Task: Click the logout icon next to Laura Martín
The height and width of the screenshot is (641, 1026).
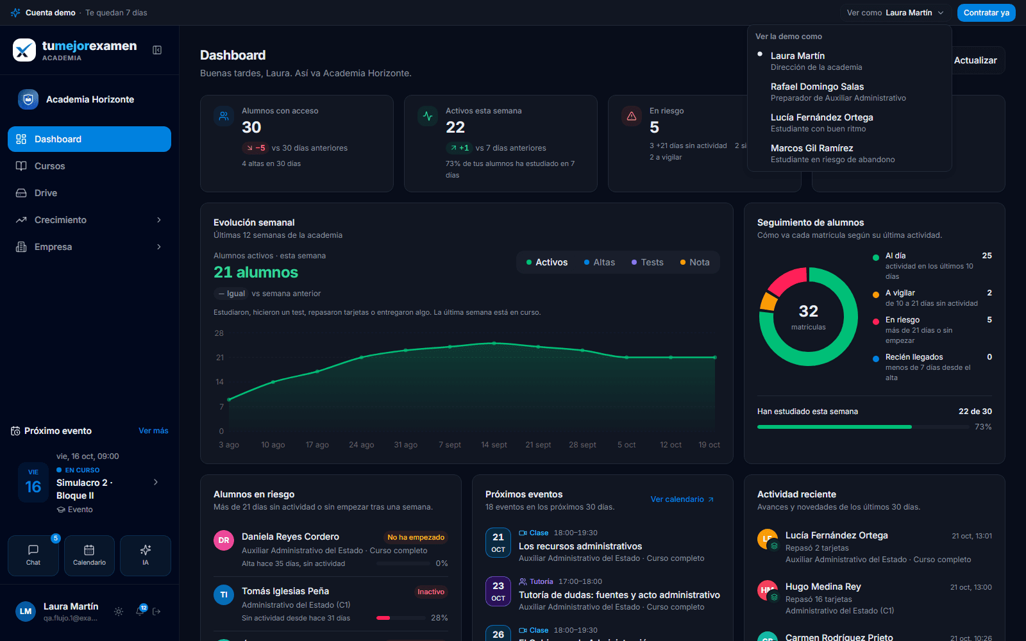Action: click(x=157, y=612)
